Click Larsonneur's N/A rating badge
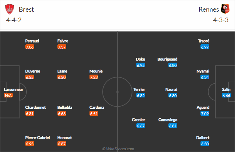This screenshot has width=235, height=152. coord(8,95)
